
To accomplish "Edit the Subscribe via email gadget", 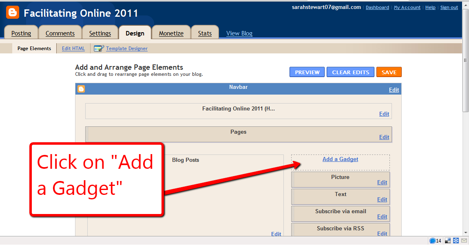I will coord(382,216).
